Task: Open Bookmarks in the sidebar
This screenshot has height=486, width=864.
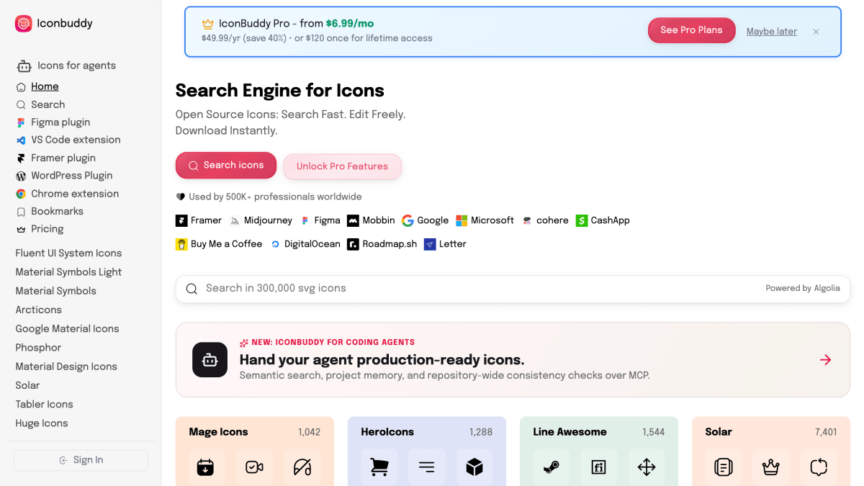Action: 57,211
